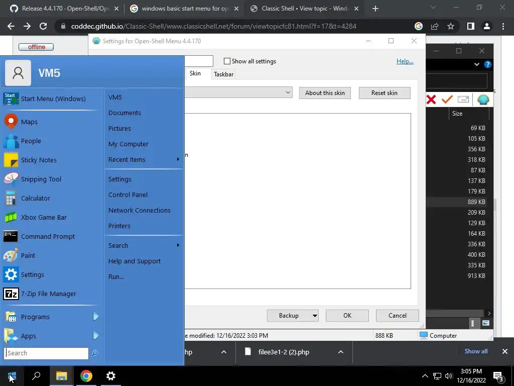
Task: Open the Help... link
Action: (x=405, y=61)
